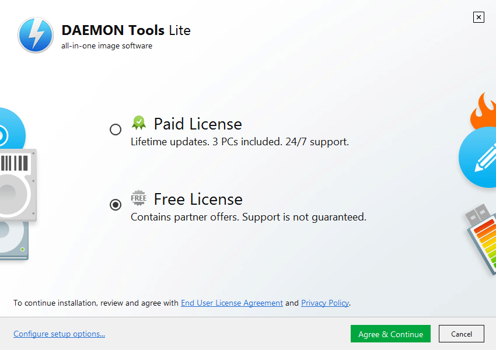
Task: Click the FREE license stamp icon
Action: 138,198
